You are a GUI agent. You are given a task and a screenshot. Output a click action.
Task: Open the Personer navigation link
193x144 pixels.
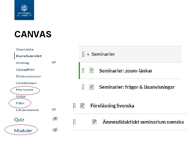[25, 90]
